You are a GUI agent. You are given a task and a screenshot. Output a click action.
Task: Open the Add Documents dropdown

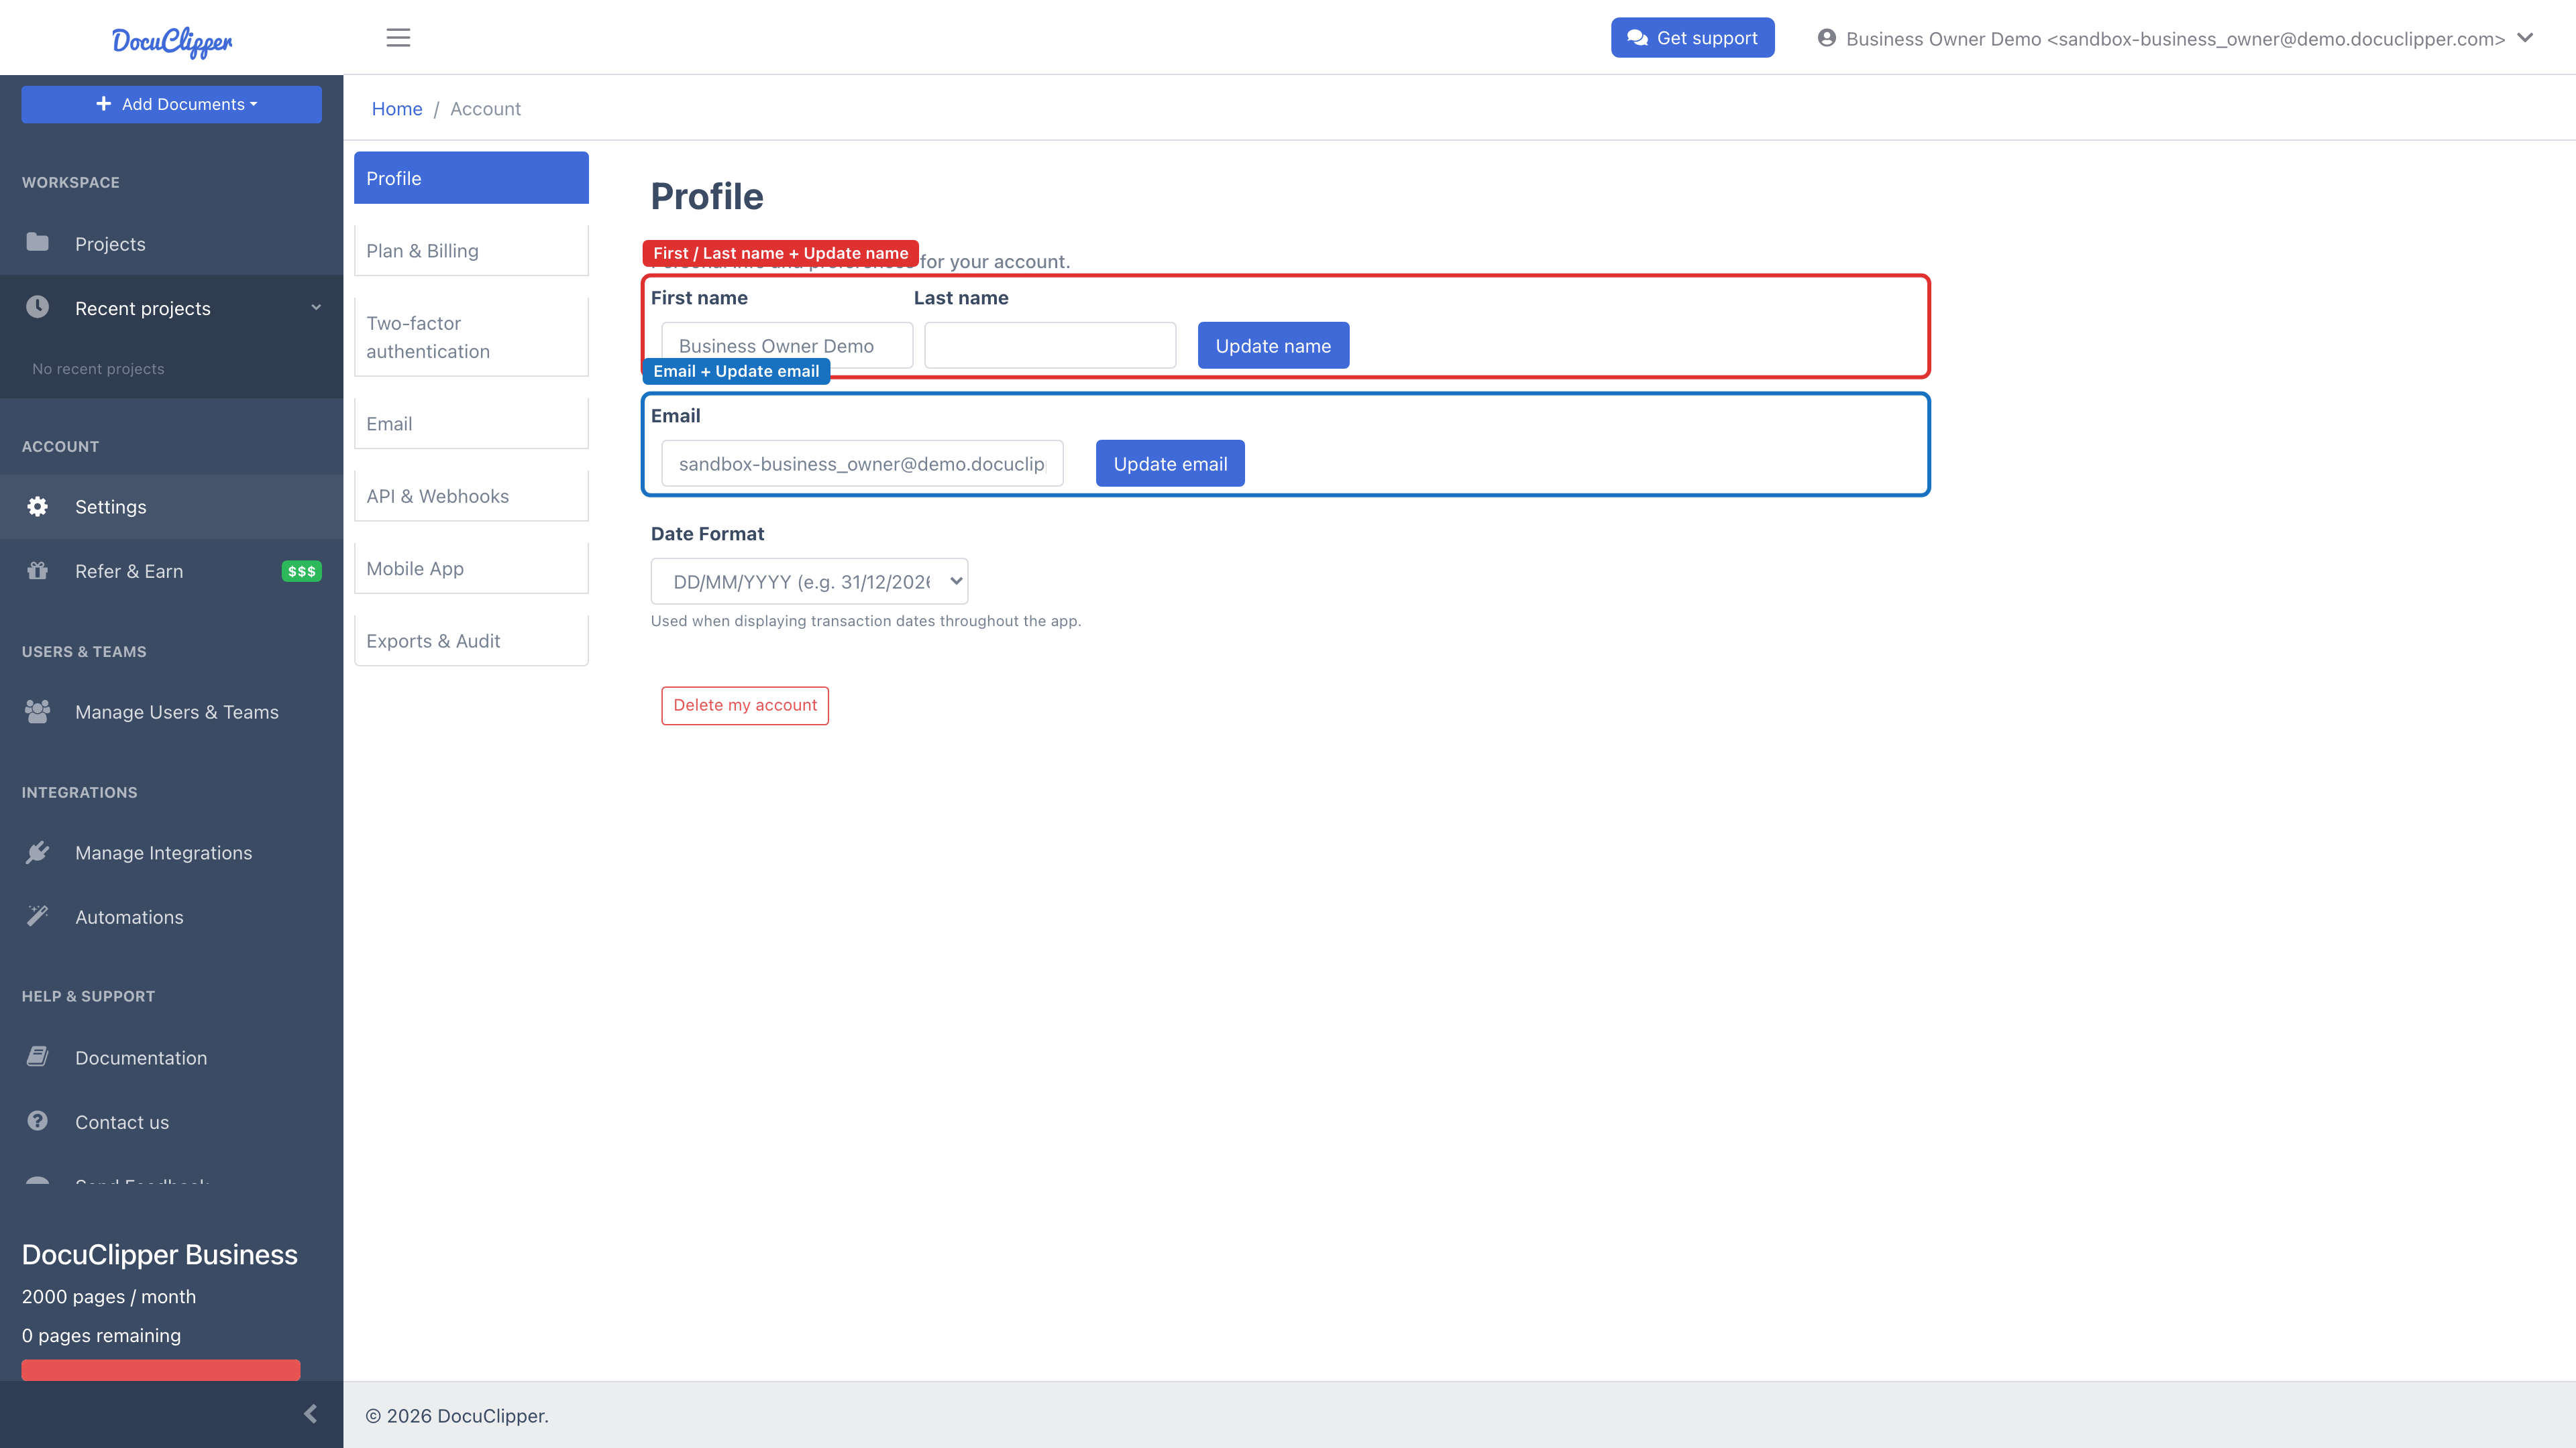171,104
